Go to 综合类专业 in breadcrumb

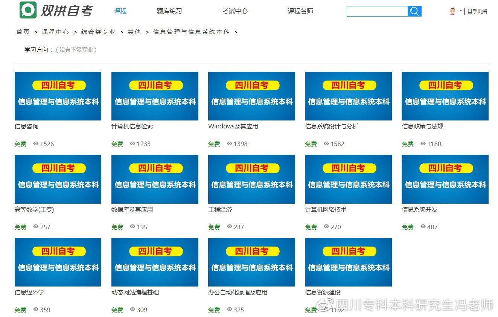tap(98, 32)
